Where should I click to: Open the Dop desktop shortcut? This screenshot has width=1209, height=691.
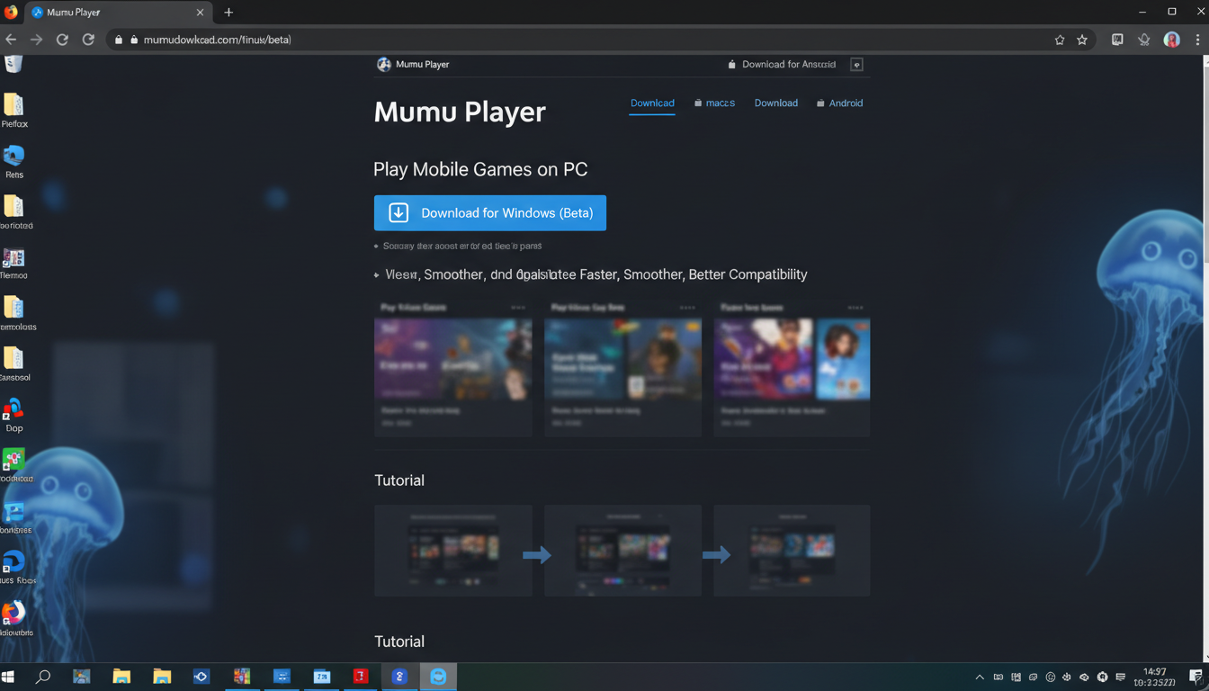(x=13, y=415)
